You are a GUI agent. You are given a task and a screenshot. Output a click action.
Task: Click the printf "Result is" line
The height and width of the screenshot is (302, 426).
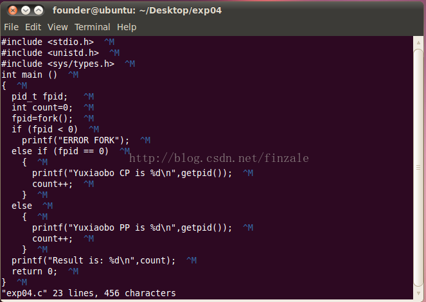(x=93, y=260)
